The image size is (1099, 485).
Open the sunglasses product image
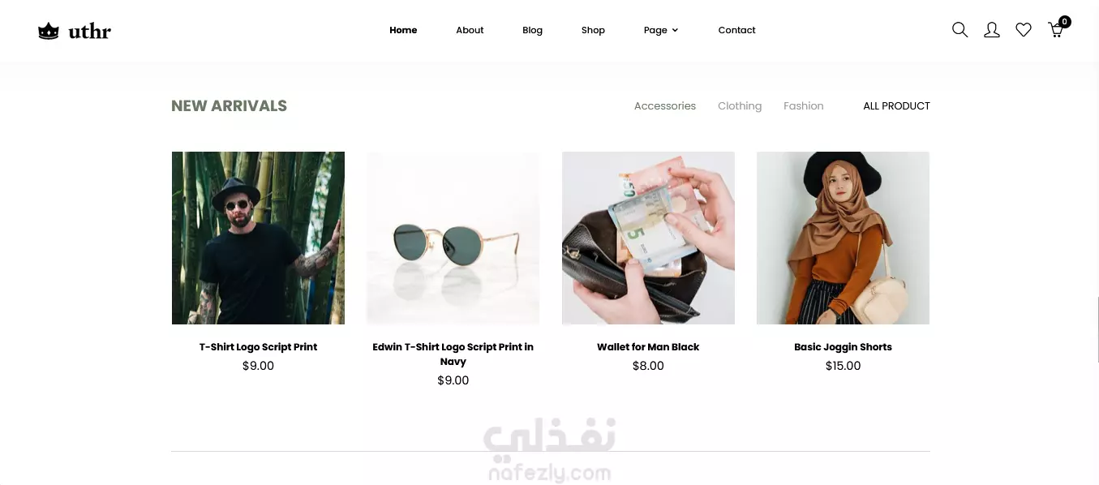point(453,238)
